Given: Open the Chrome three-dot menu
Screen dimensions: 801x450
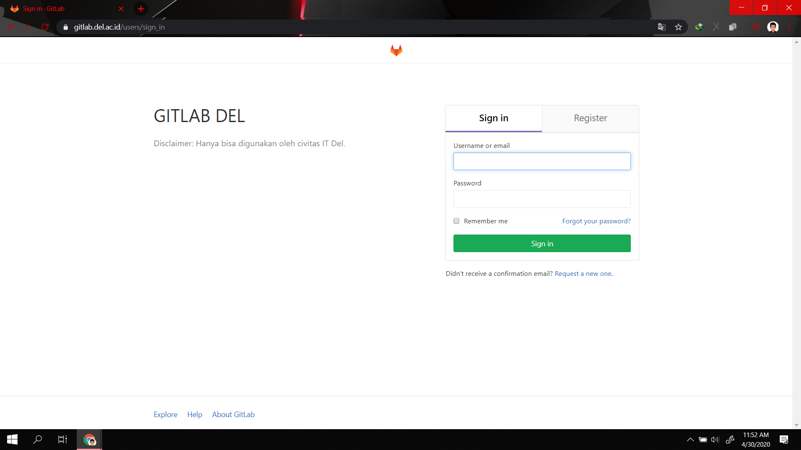Looking at the screenshot, I should pyautogui.click(x=790, y=27).
